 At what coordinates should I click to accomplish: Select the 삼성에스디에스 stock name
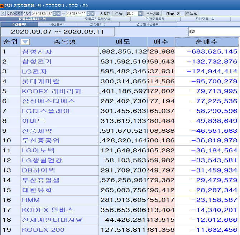coord(48,101)
